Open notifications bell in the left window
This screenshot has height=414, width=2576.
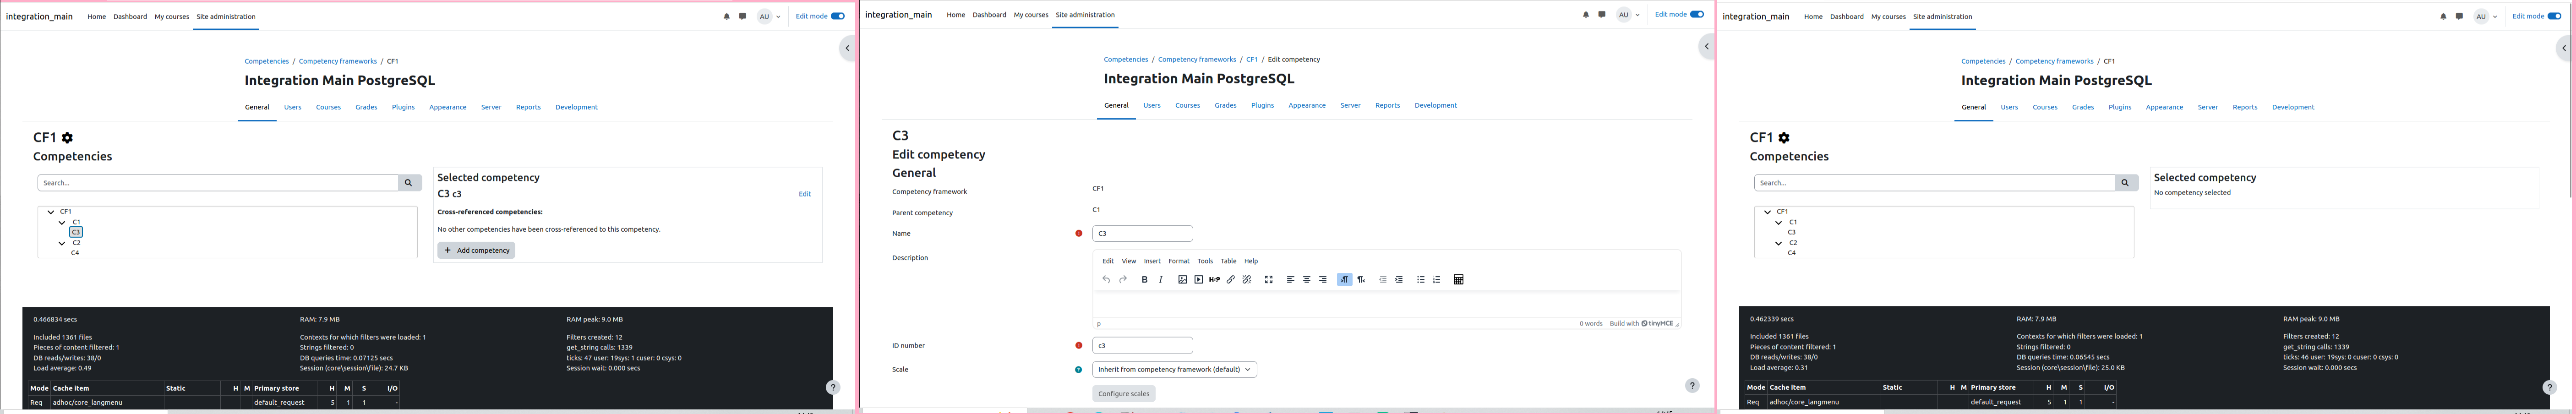(726, 17)
